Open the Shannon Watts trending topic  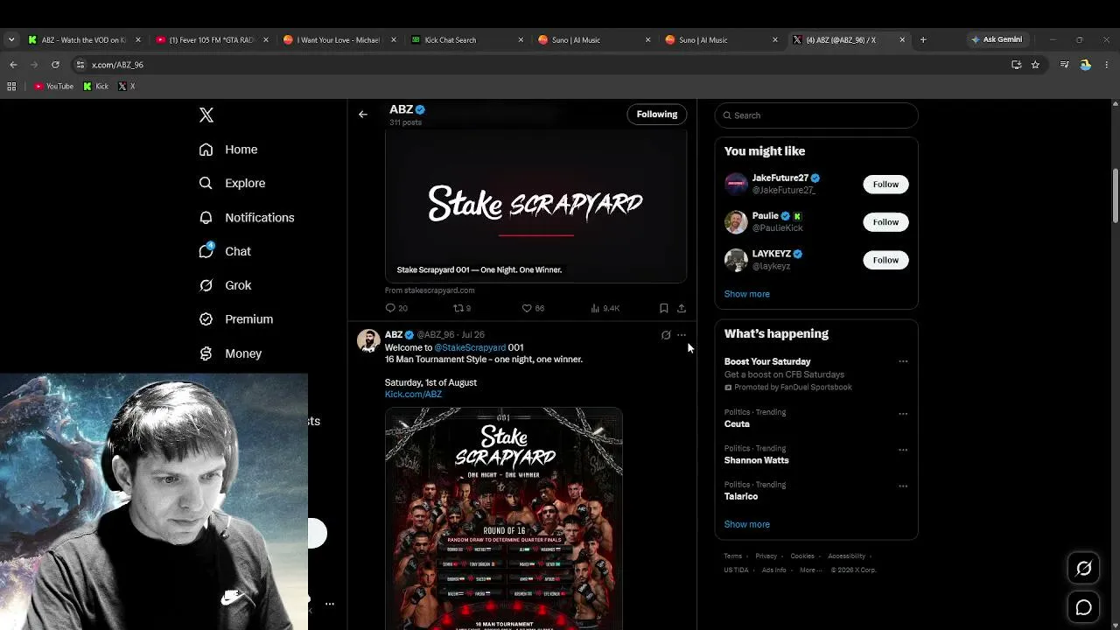(x=756, y=460)
